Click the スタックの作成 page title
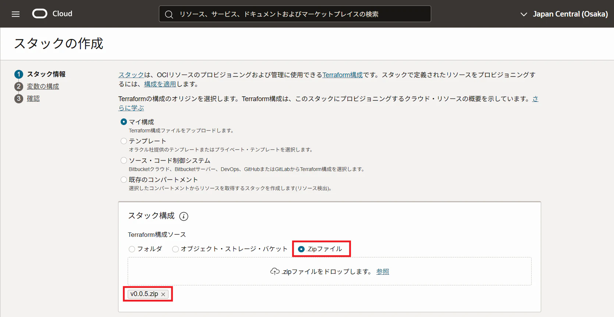 59,43
